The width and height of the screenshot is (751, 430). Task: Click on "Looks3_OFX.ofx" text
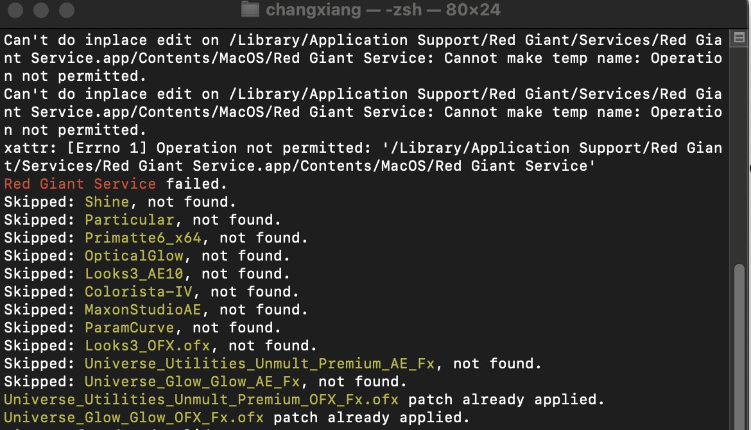(x=147, y=346)
